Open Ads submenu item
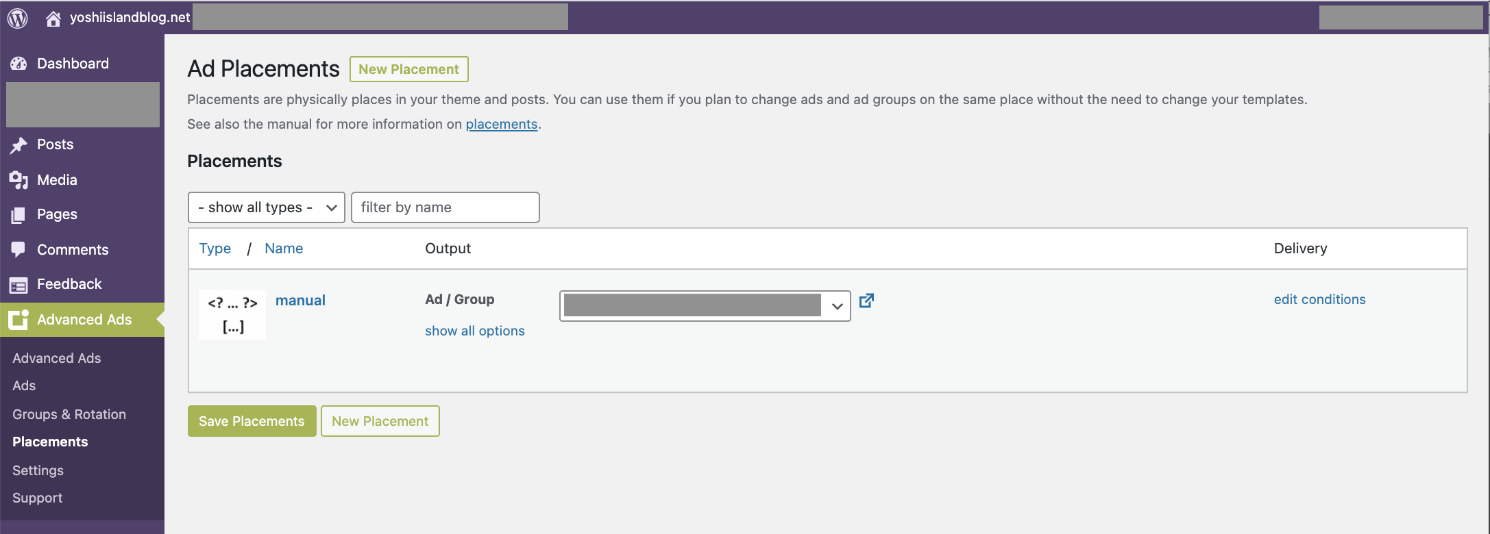1490x534 pixels. [x=24, y=386]
